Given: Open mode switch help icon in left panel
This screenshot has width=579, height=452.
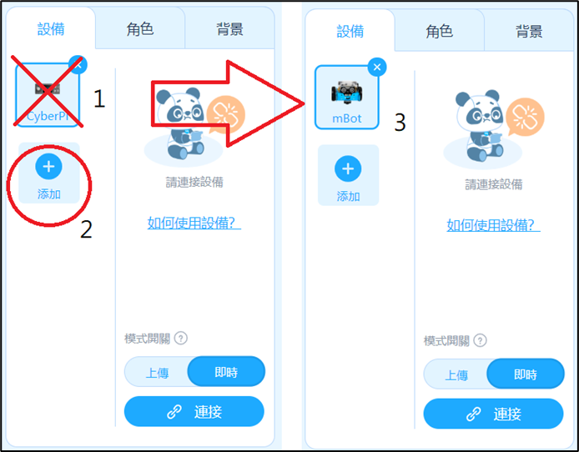Looking at the screenshot, I should coord(180,338).
